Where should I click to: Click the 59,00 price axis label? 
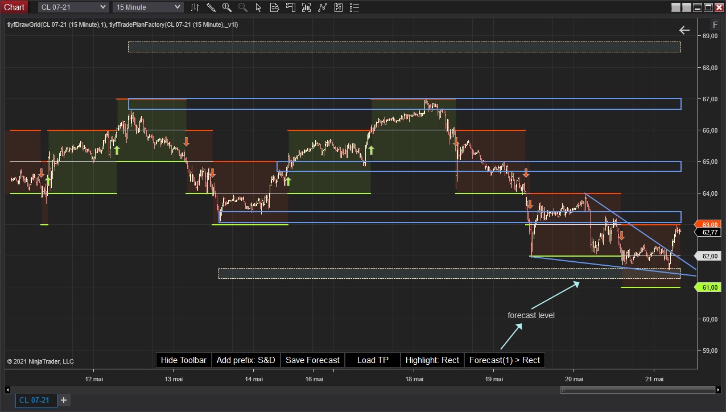click(709, 351)
